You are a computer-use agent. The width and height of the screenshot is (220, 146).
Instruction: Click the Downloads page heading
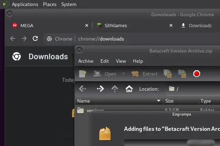click(48, 56)
